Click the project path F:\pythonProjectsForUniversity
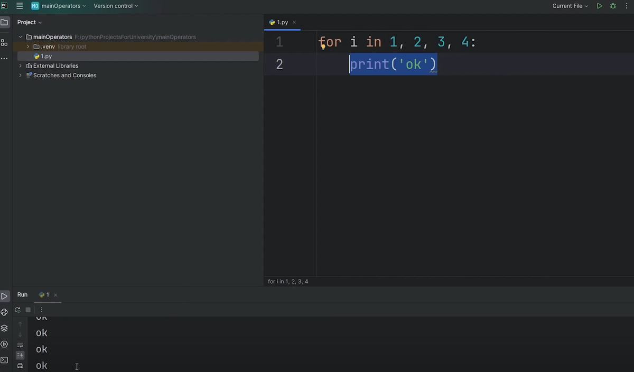The width and height of the screenshot is (634, 372). click(135, 37)
